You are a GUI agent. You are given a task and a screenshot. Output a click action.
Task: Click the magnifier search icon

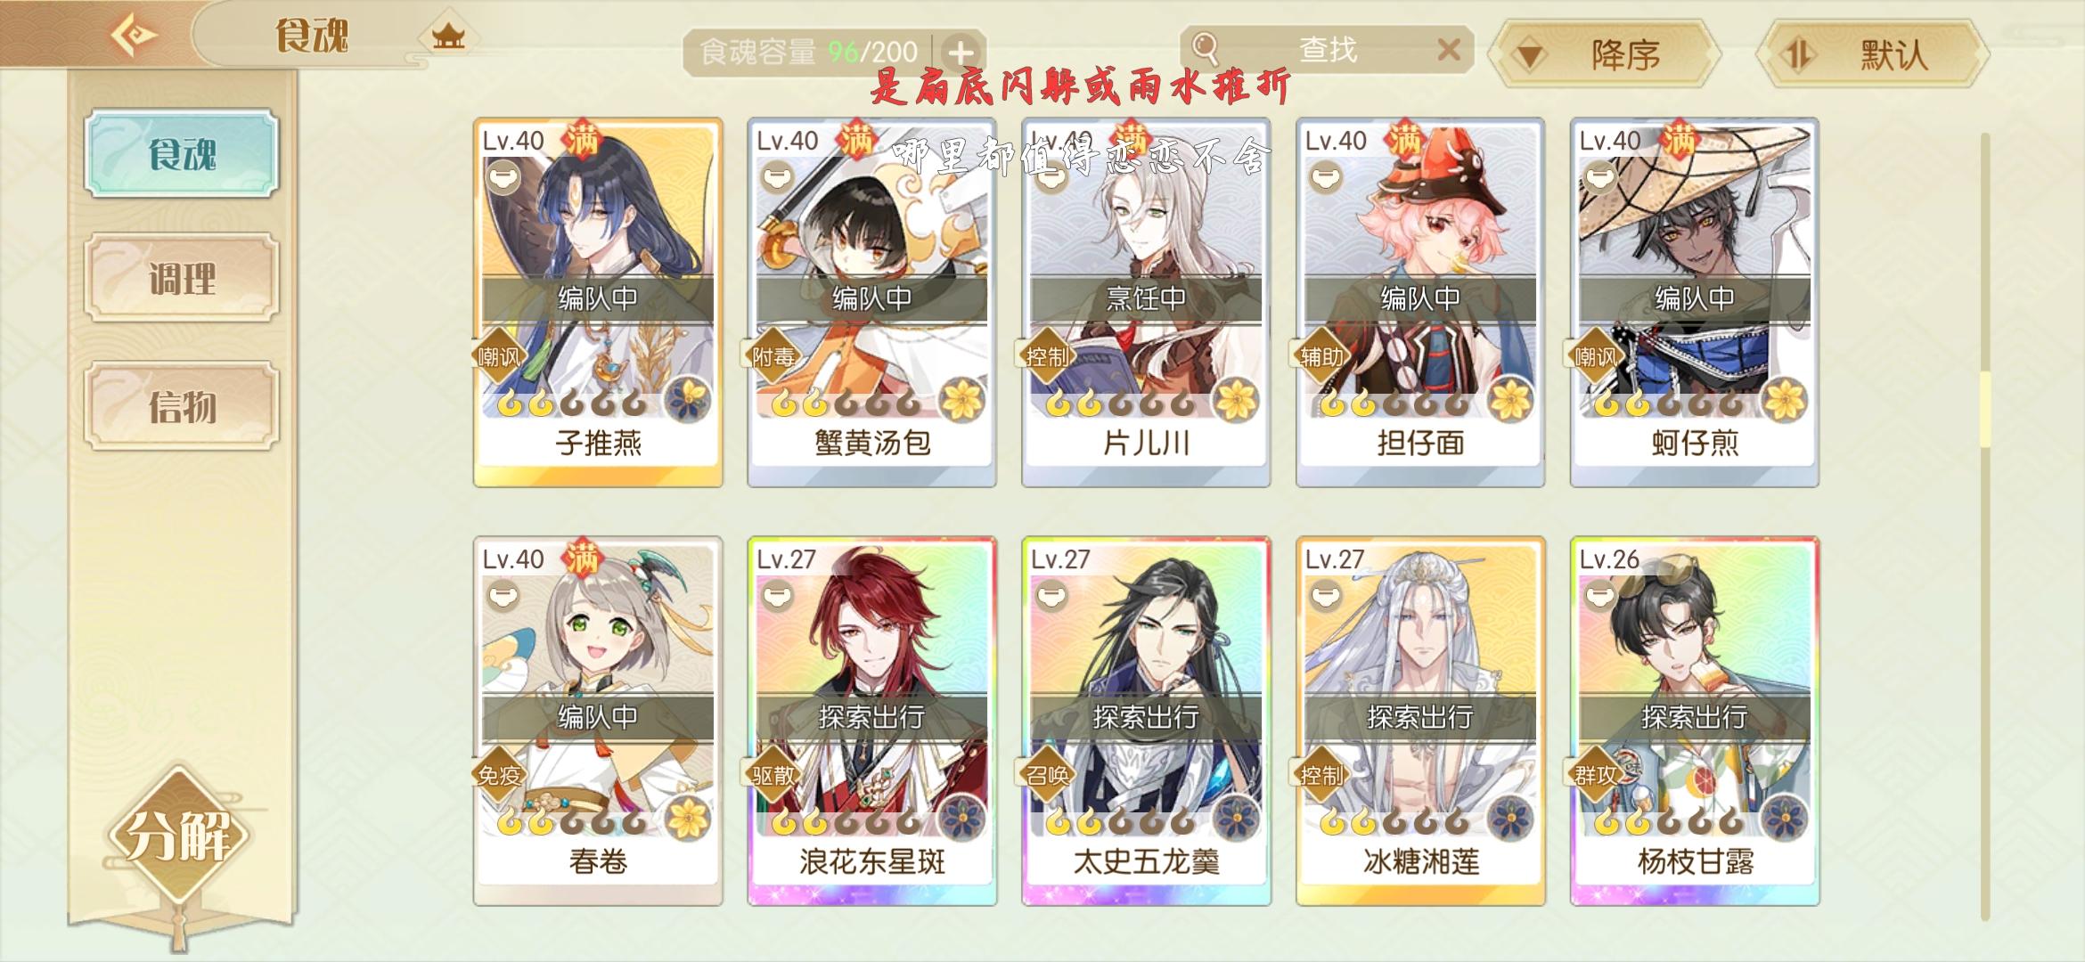(x=1205, y=46)
